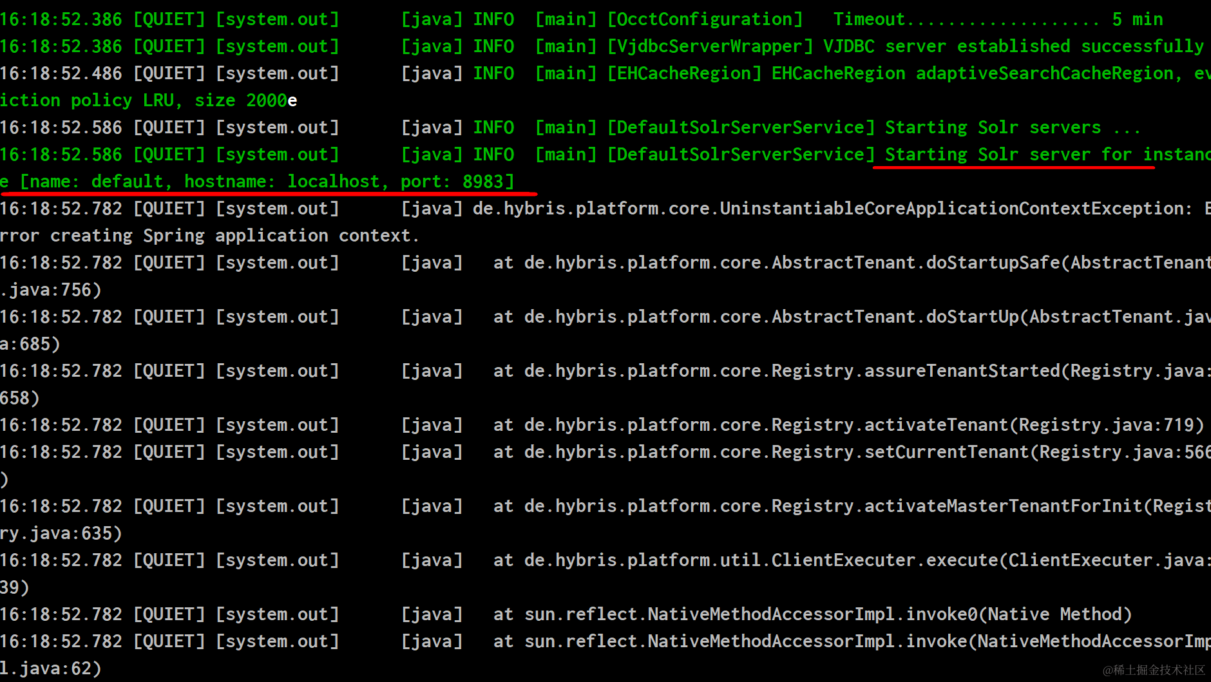The image size is (1211, 682).
Task: Click 'VJDBC server established successfully' message
Action: coord(1014,46)
